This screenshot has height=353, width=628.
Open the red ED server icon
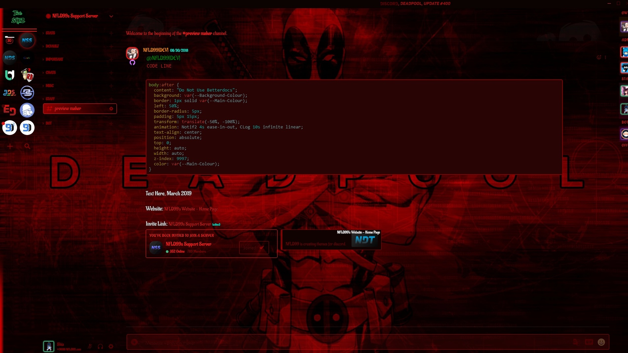click(x=10, y=110)
